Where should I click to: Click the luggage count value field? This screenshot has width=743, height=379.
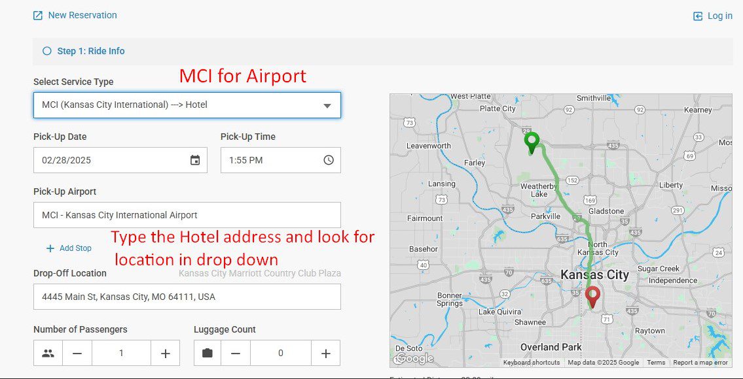[x=281, y=353]
